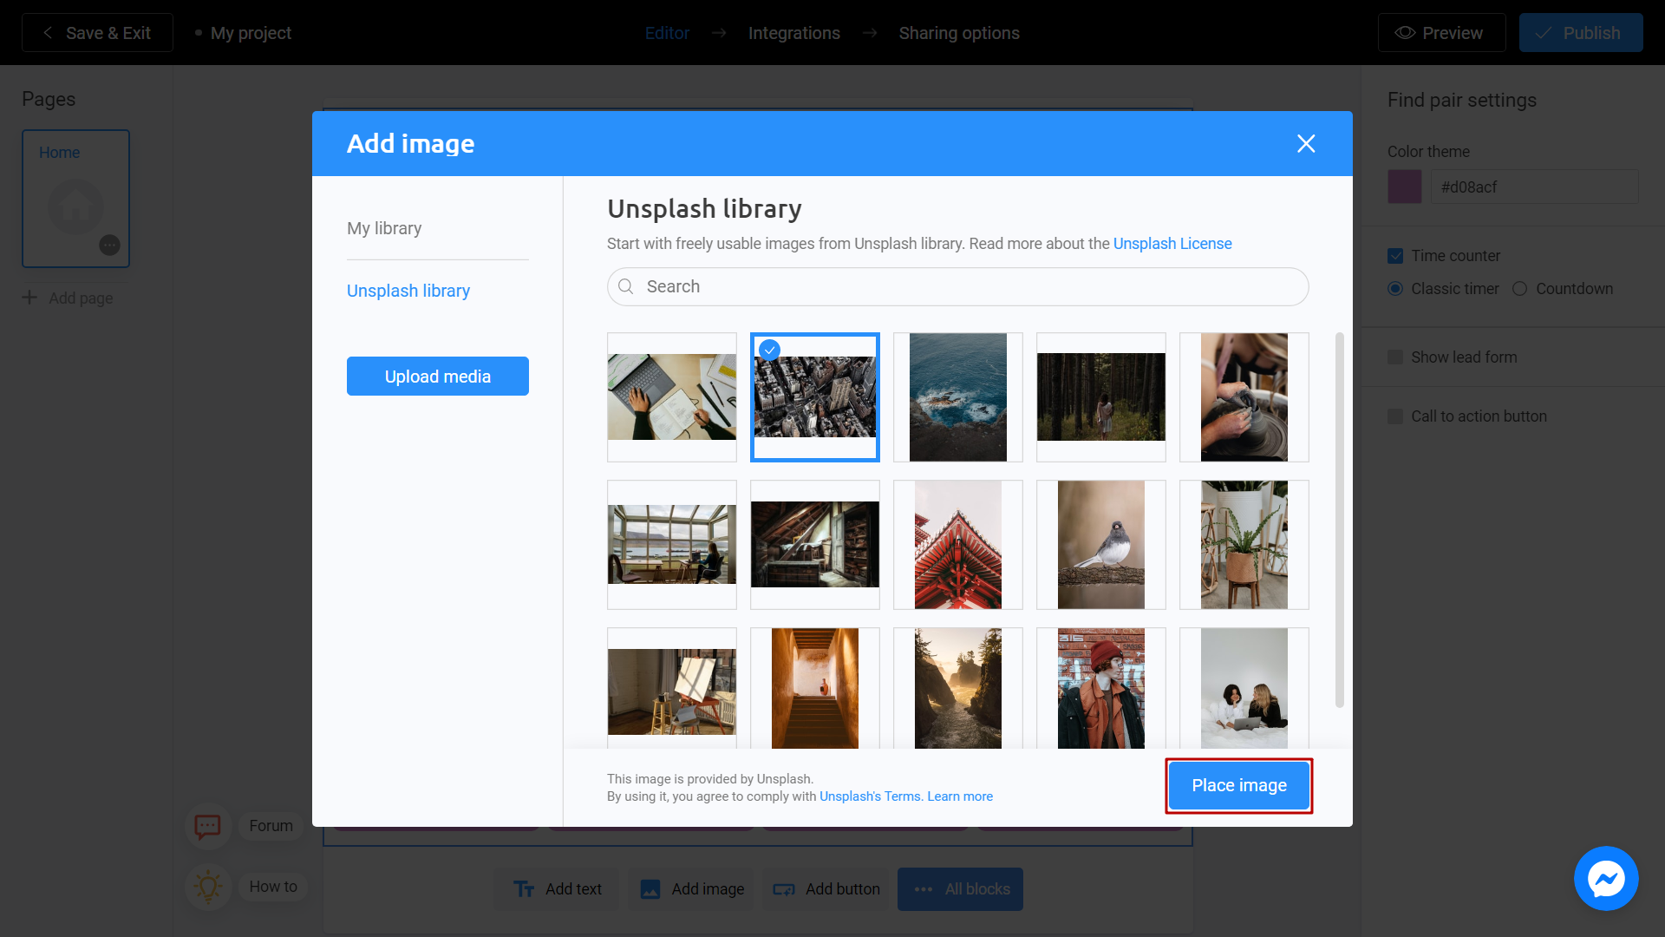Toggle the Call to action button checkbox

tap(1395, 416)
